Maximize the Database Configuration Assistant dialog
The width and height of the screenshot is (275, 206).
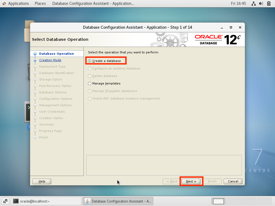pyautogui.click(x=231, y=27)
